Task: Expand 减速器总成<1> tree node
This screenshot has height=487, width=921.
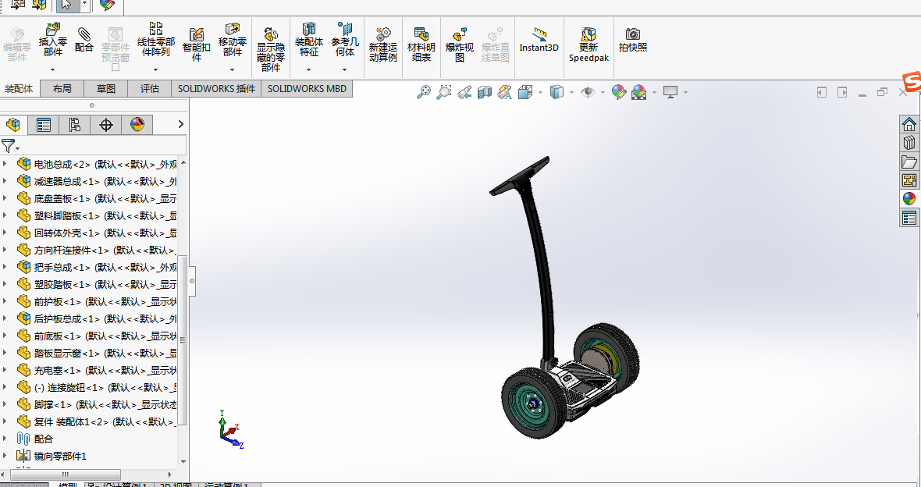Action: pos(5,181)
